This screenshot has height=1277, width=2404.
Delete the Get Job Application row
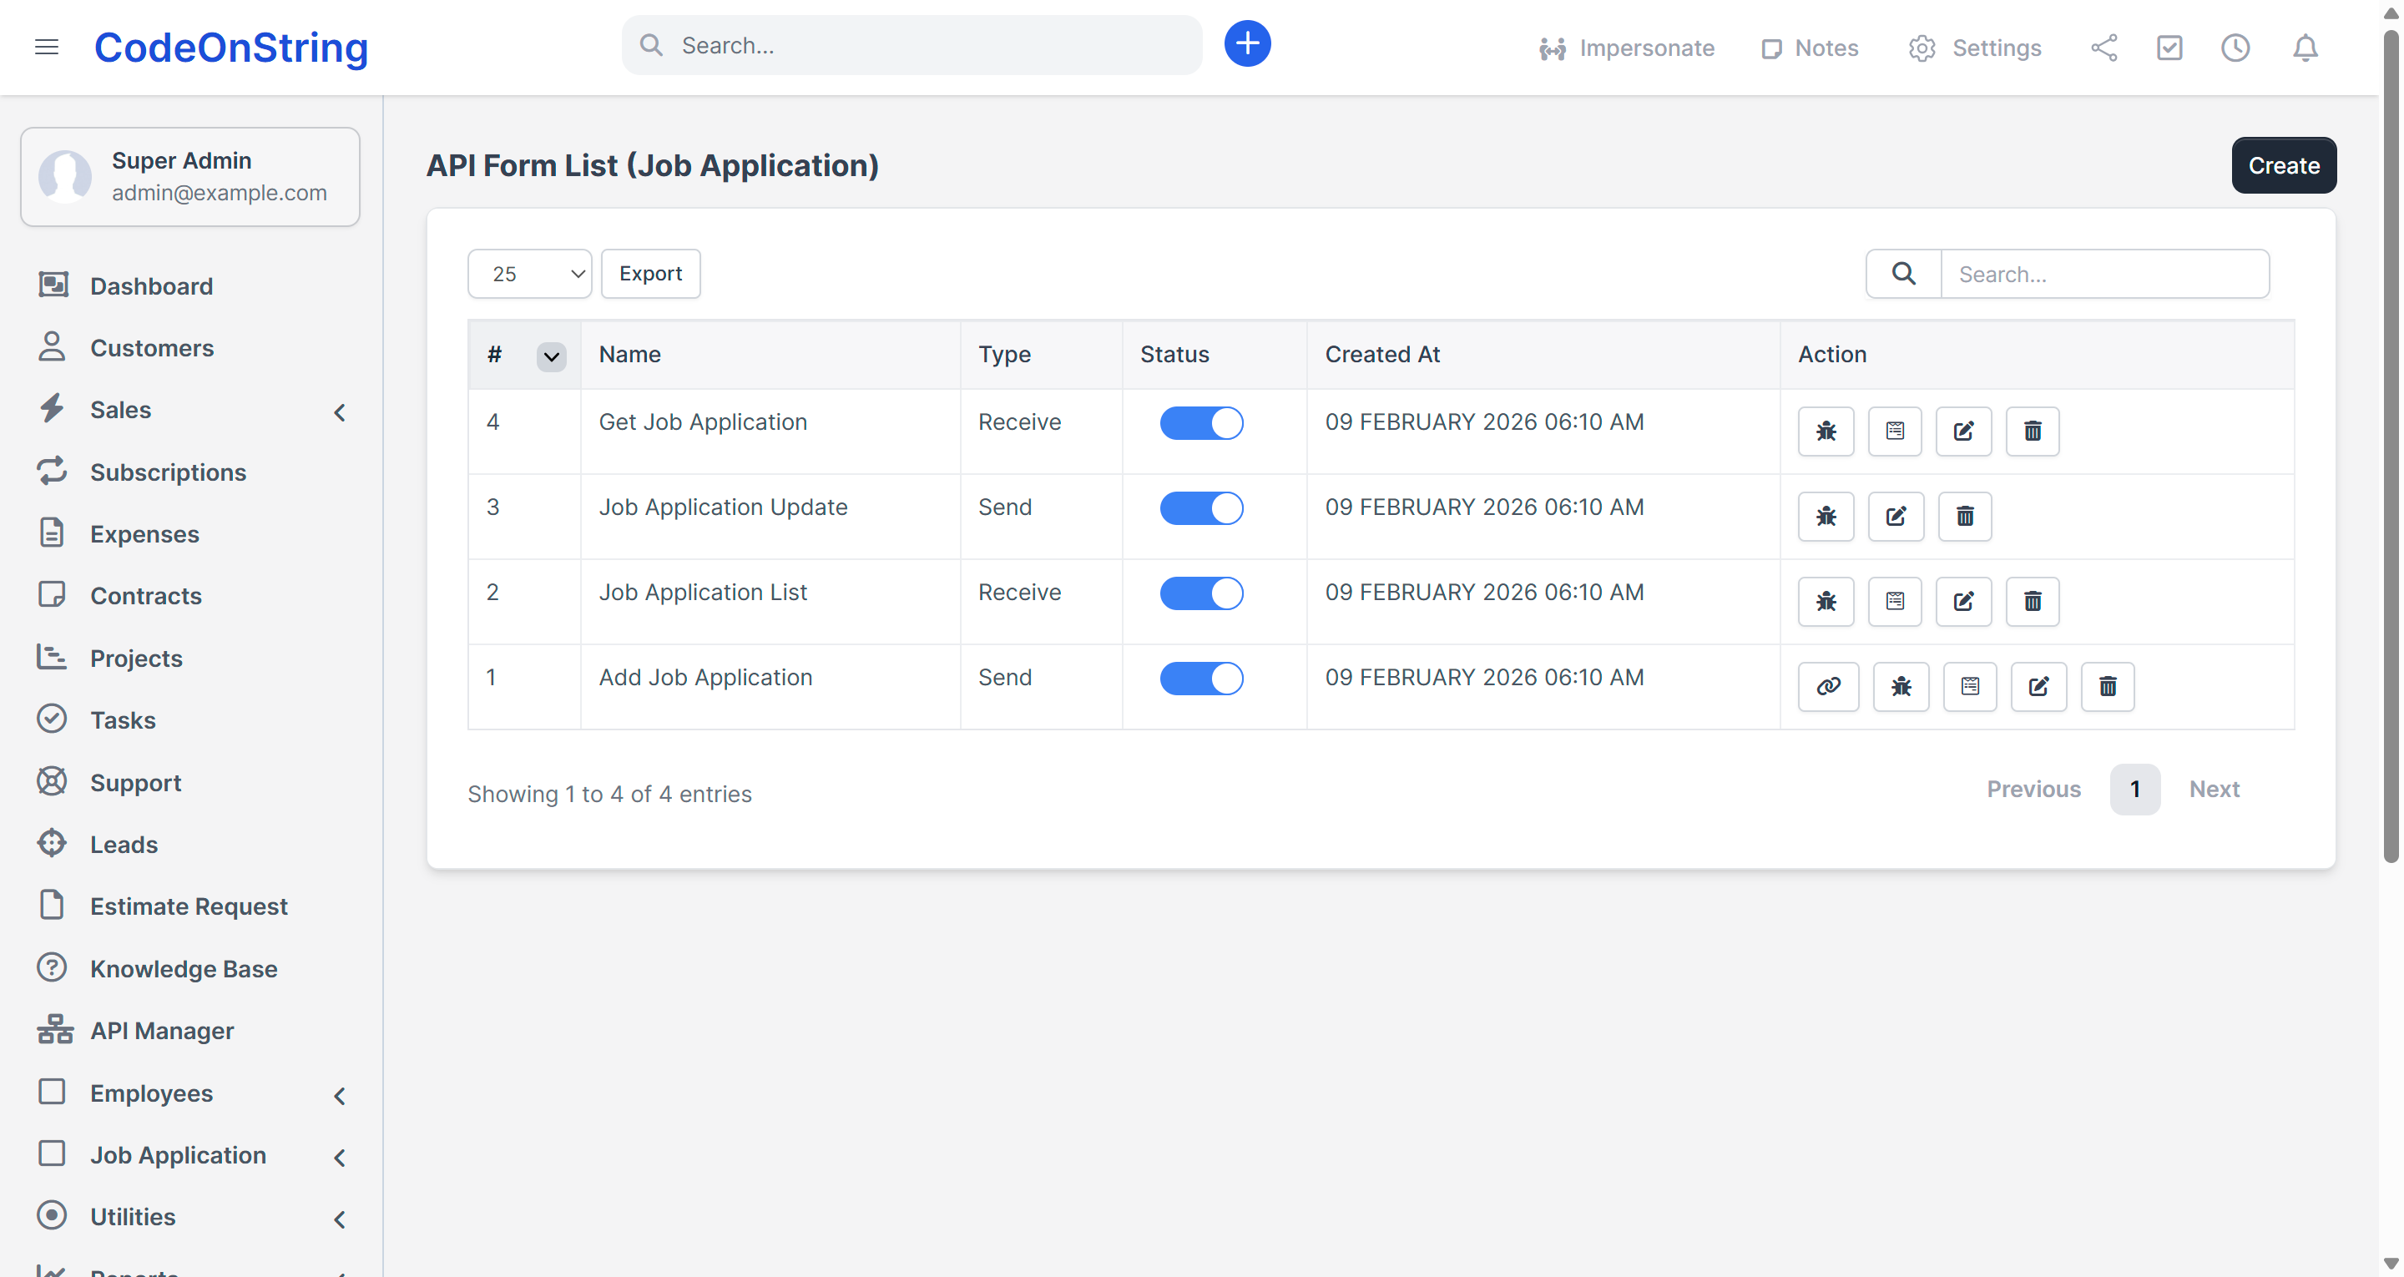[2033, 432]
